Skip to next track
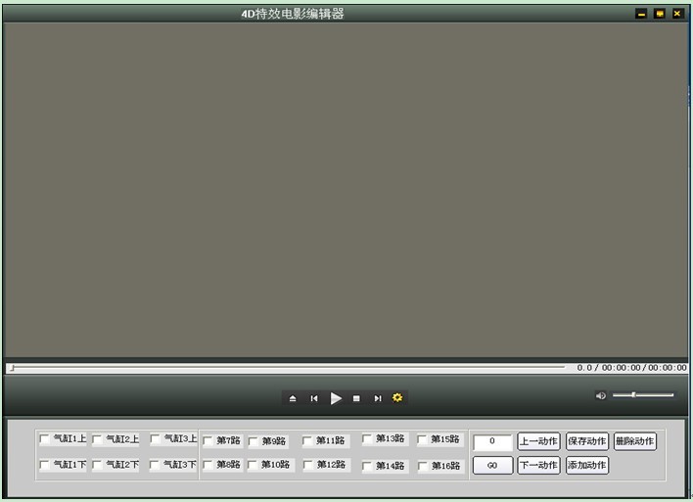The image size is (693, 502). [x=377, y=398]
